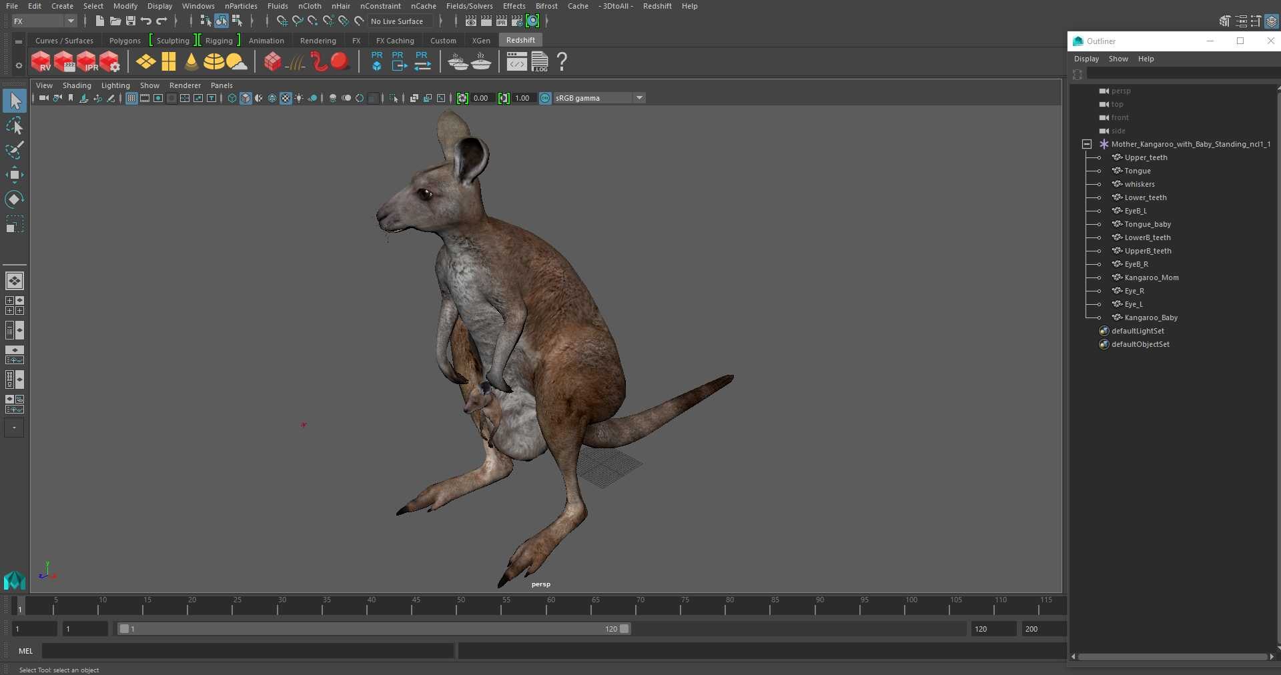
Task: Toggle textured display in viewport toolbar
Action: click(286, 98)
